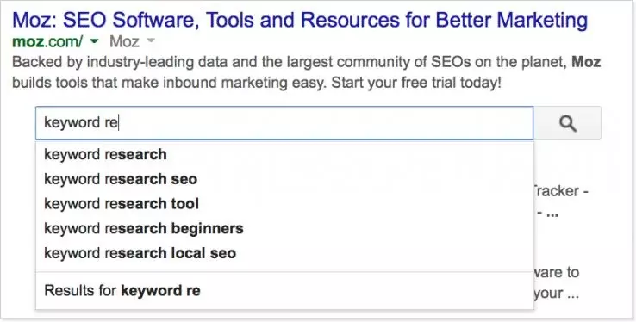Screen dimensions: 636x322
Task: Click the gray Moz label after the URL
Action: point(124,41)
